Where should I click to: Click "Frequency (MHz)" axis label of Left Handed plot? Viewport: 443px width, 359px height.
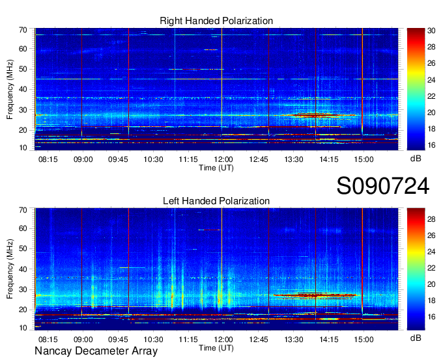(10, 269)
